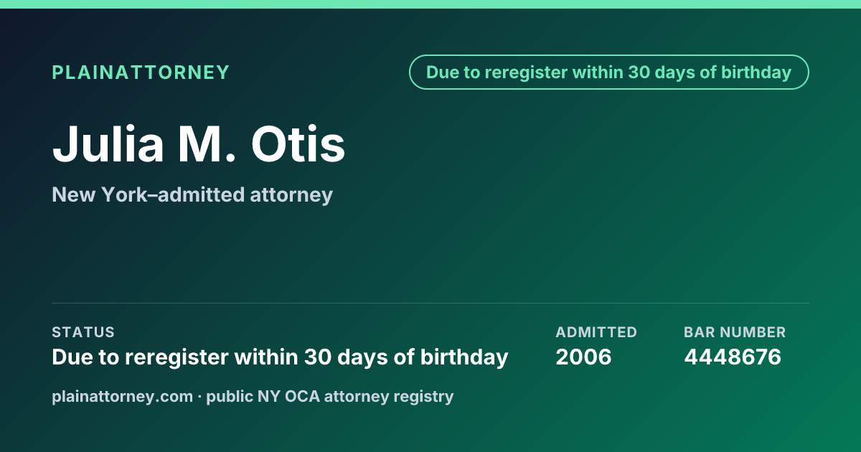Select the Julia M. Otis name heading
This screenshot has width=861, height=452.
pyautogui.click(x=199, y=143)
